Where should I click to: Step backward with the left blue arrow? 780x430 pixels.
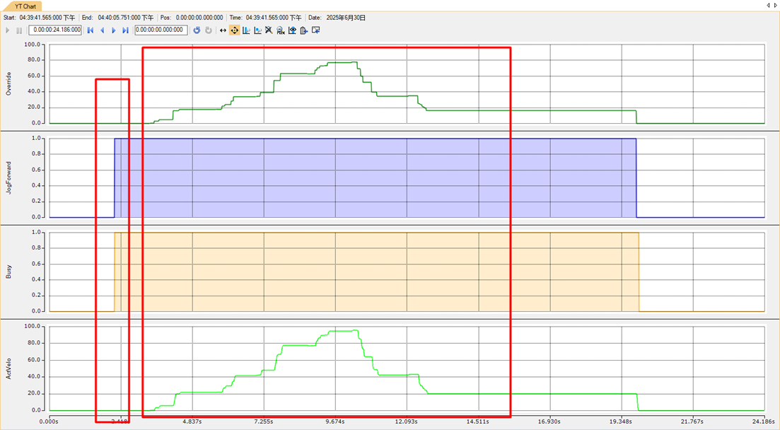[x=102, y=30]
